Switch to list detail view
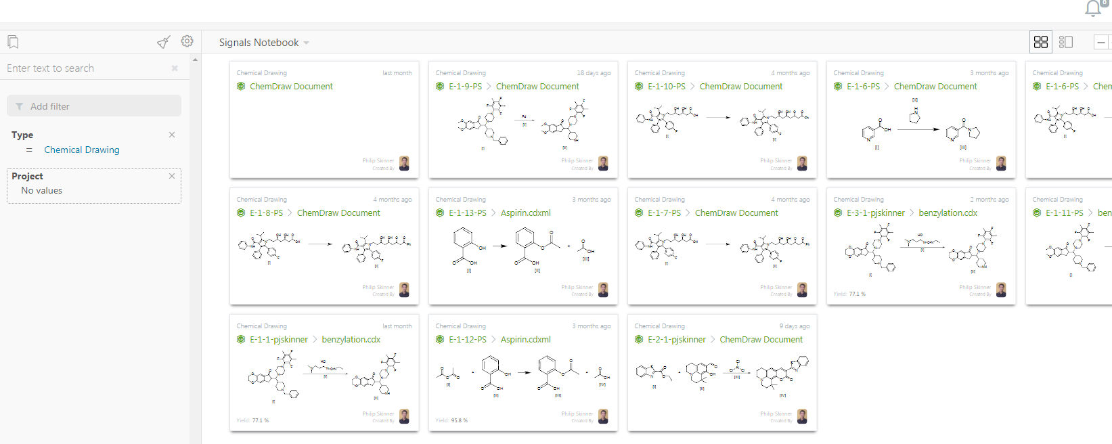The image size is (1112, 444). 1066,42
